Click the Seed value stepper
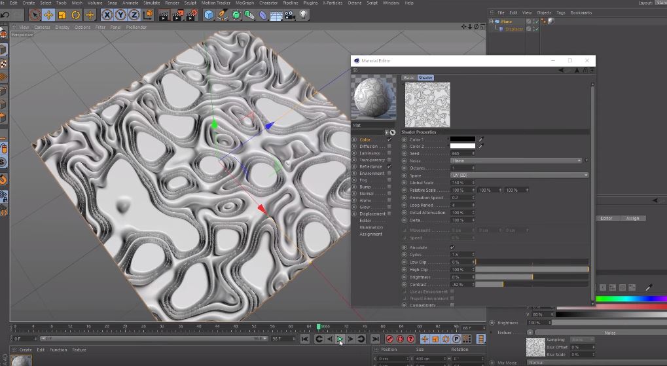 click(473, 153)
